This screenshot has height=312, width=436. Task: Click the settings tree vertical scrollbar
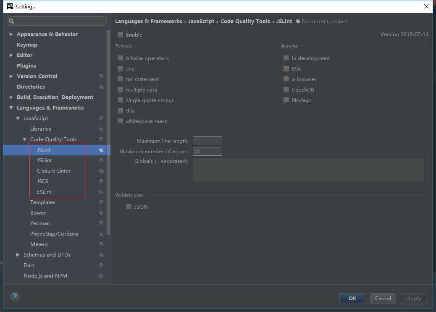(108, 132)
